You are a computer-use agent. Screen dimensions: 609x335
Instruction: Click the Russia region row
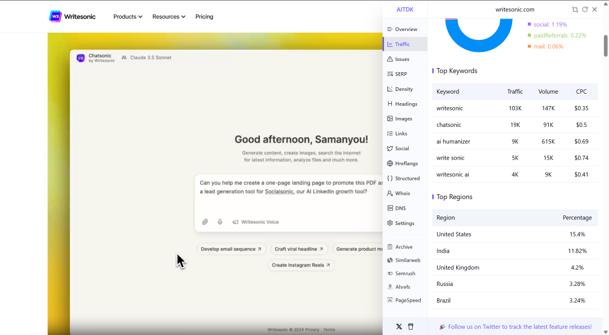pyautogui.click(x=515, y=284)
